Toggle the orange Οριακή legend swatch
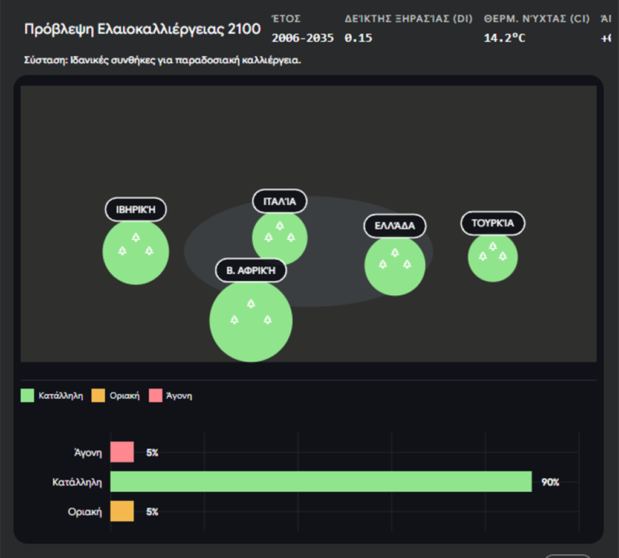The image size is (619, 558). [99, 396]
